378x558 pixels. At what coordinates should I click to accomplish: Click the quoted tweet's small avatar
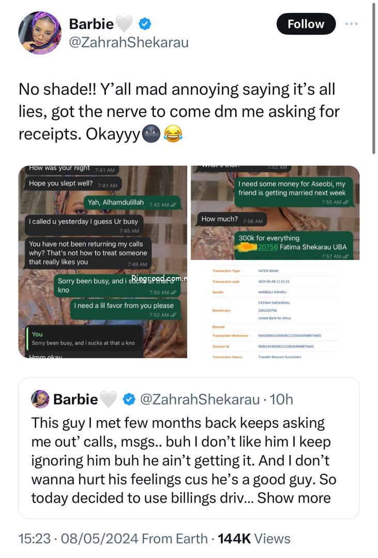click(x=40, y=399)
